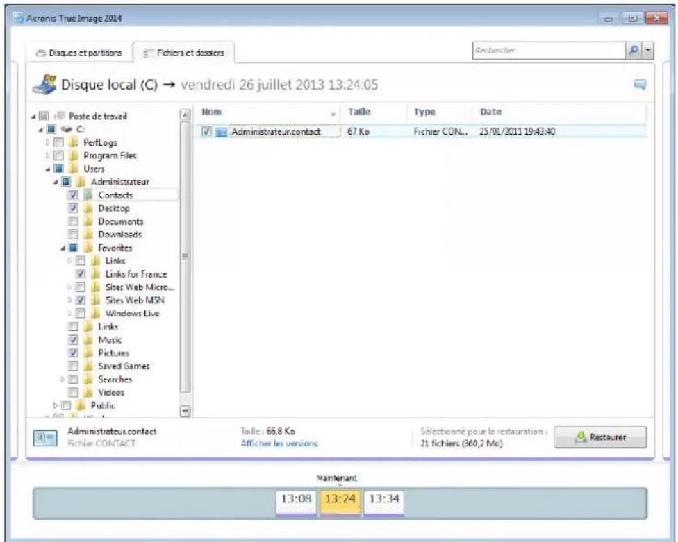Select the 13:08 backup version
This screenshot has height=542, width=678.
(x=296, y=503)
